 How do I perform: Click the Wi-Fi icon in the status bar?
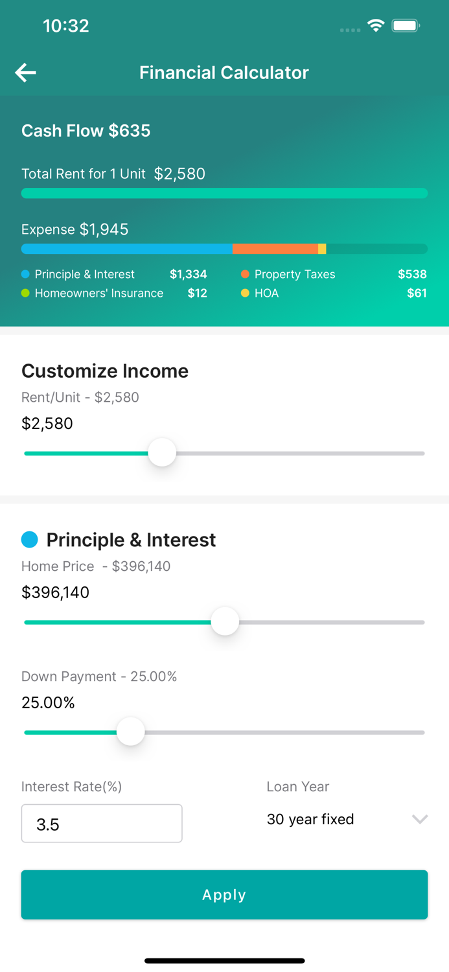coord(376,27)
